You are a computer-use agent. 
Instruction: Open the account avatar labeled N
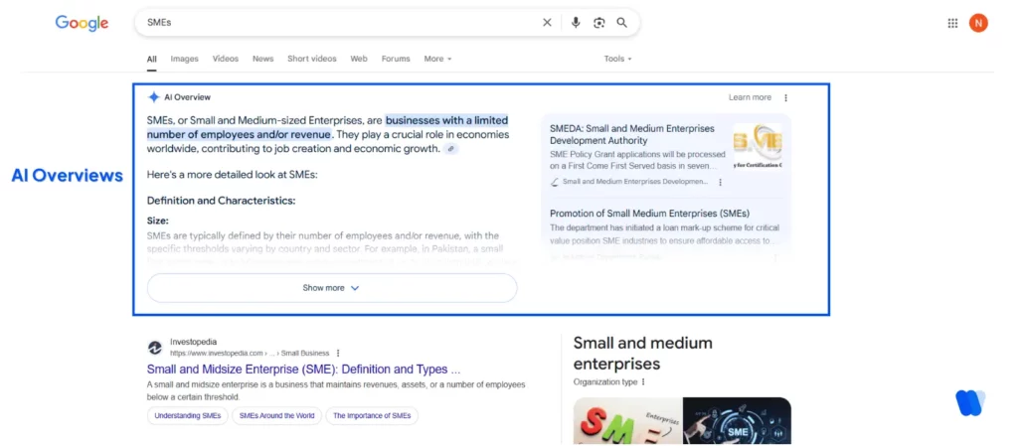point(978,23)
